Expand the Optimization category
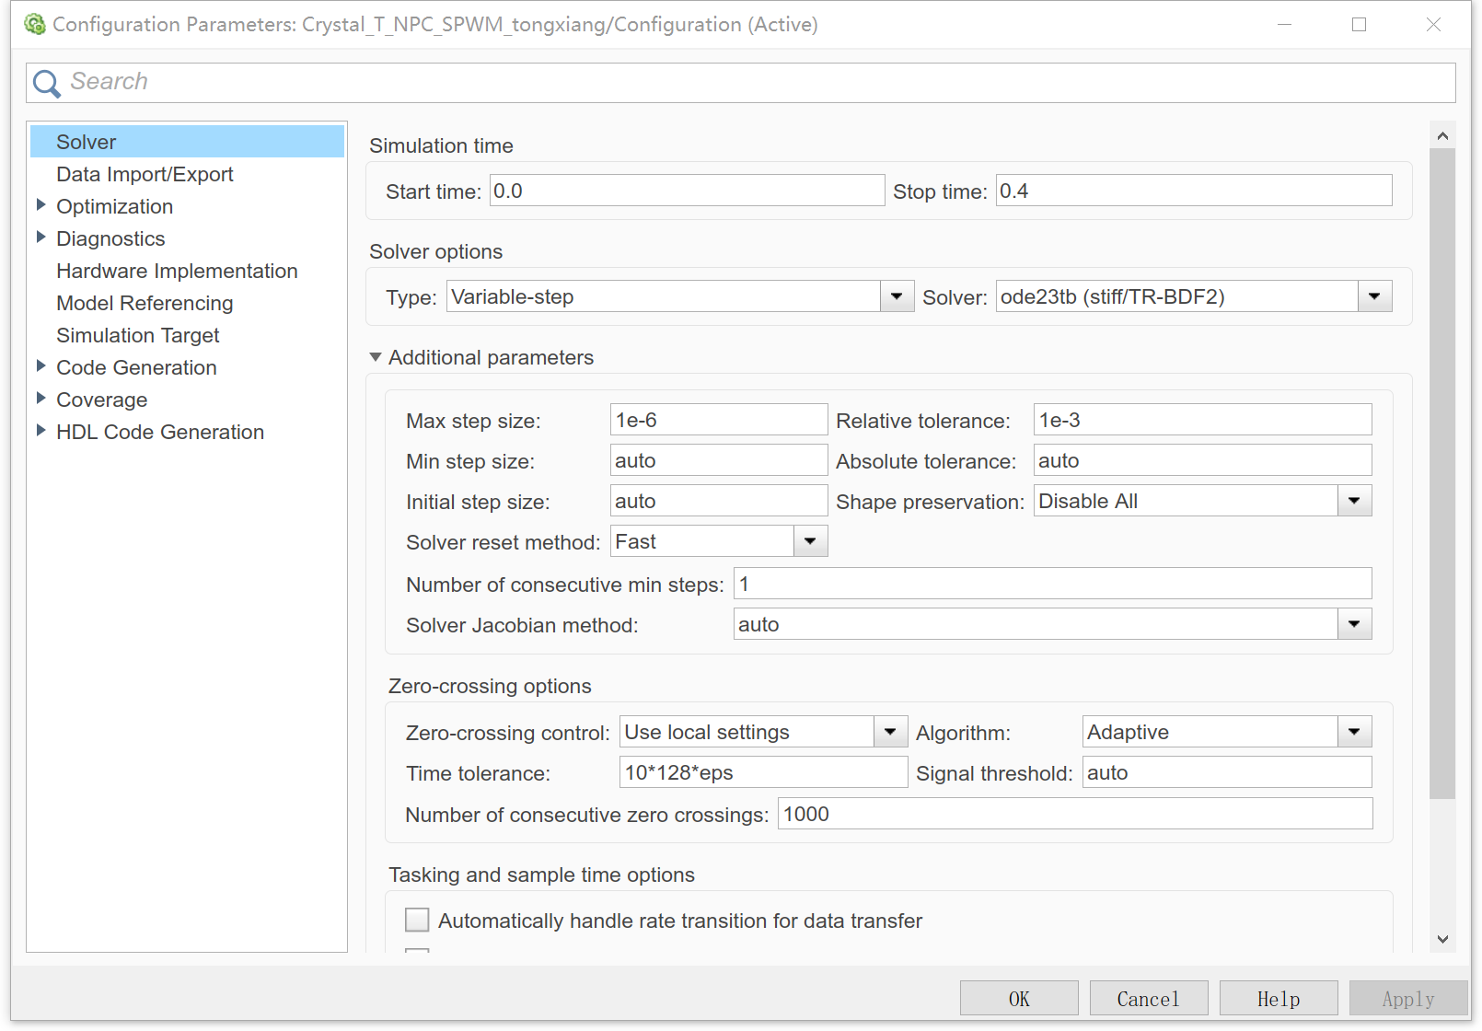This screenshot has width=1482, height=1031. [x=41, y=205]
